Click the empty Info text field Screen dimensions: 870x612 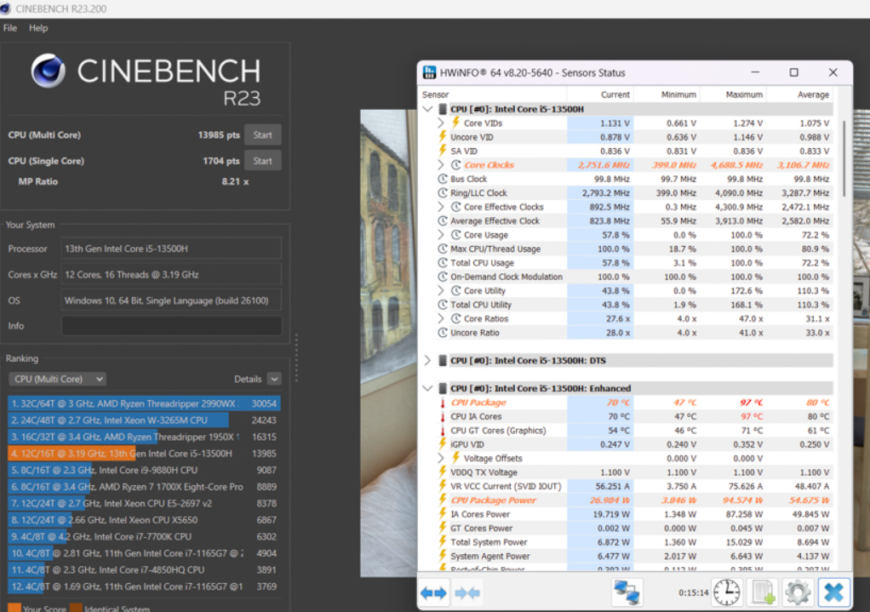[170, 326]
